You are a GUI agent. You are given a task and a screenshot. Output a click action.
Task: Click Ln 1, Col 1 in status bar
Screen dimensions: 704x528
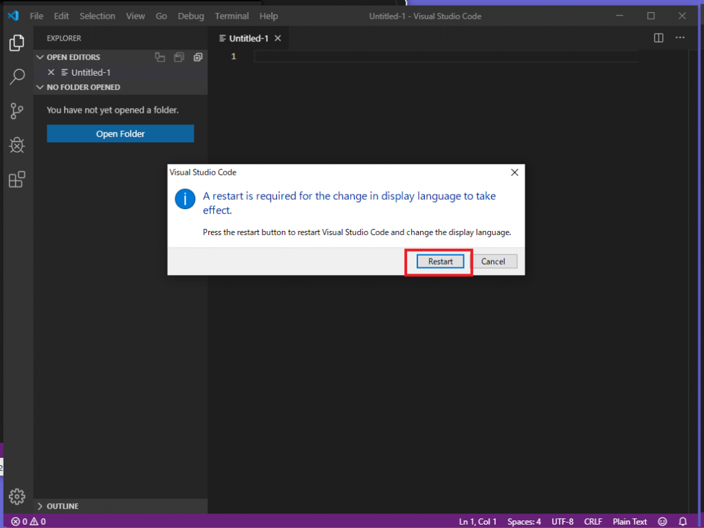pyautogui.click(x=477, y=522)
